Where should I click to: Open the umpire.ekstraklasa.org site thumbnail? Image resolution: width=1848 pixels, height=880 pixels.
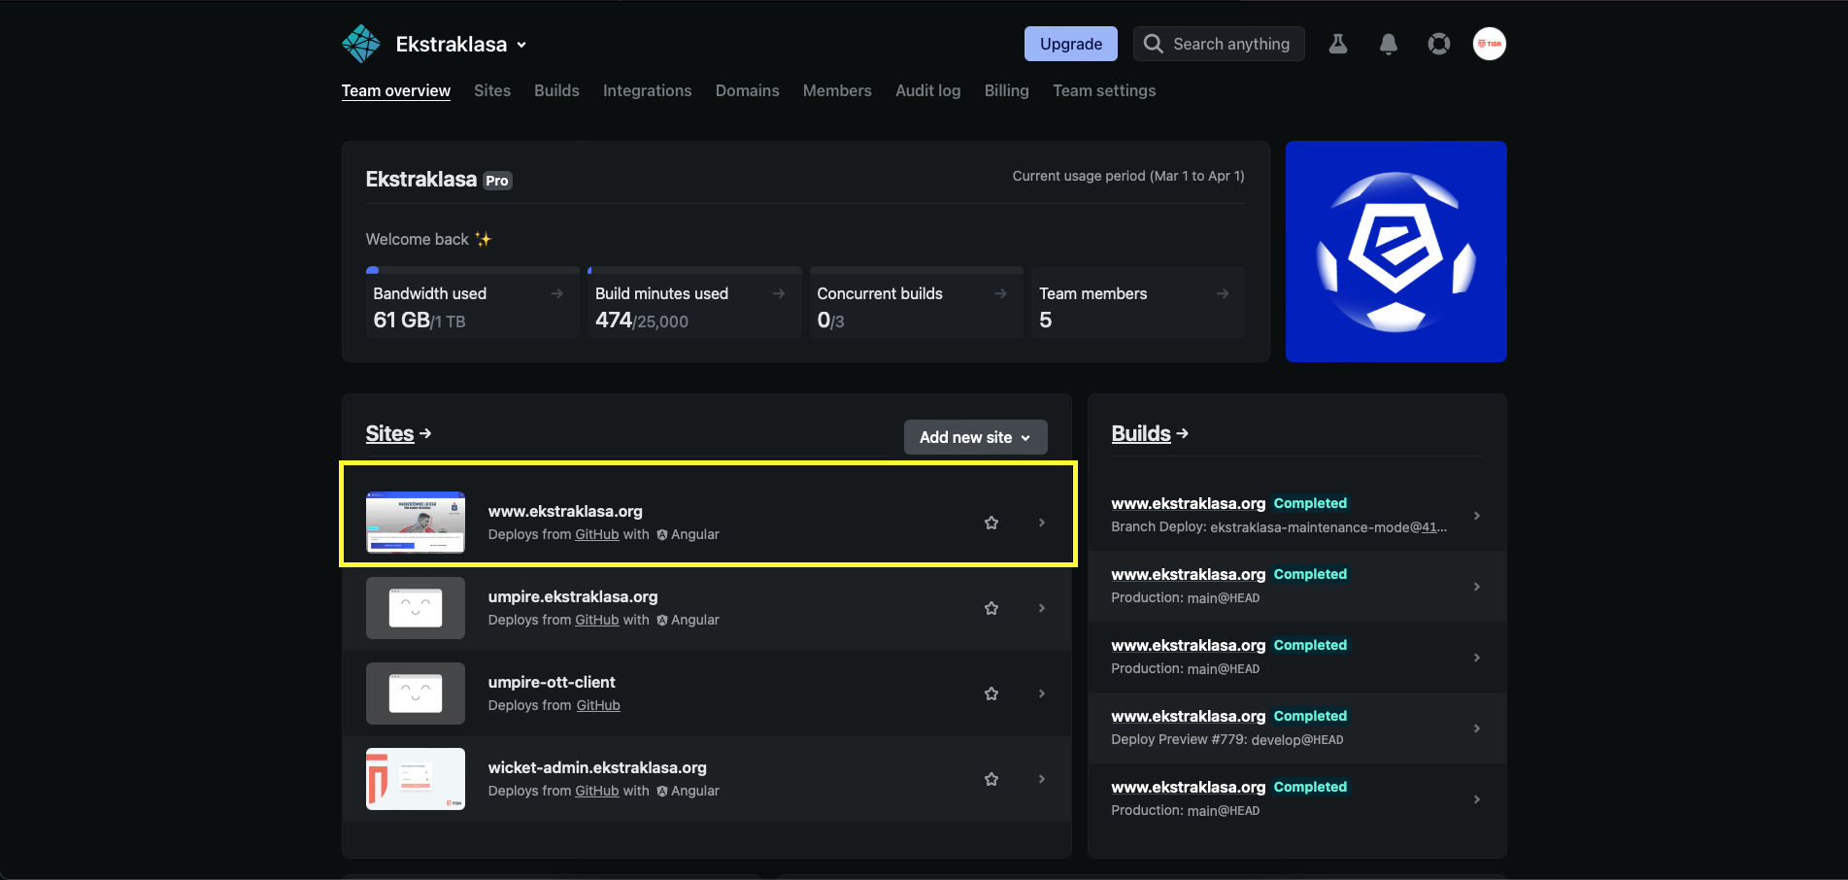point(416,608)
